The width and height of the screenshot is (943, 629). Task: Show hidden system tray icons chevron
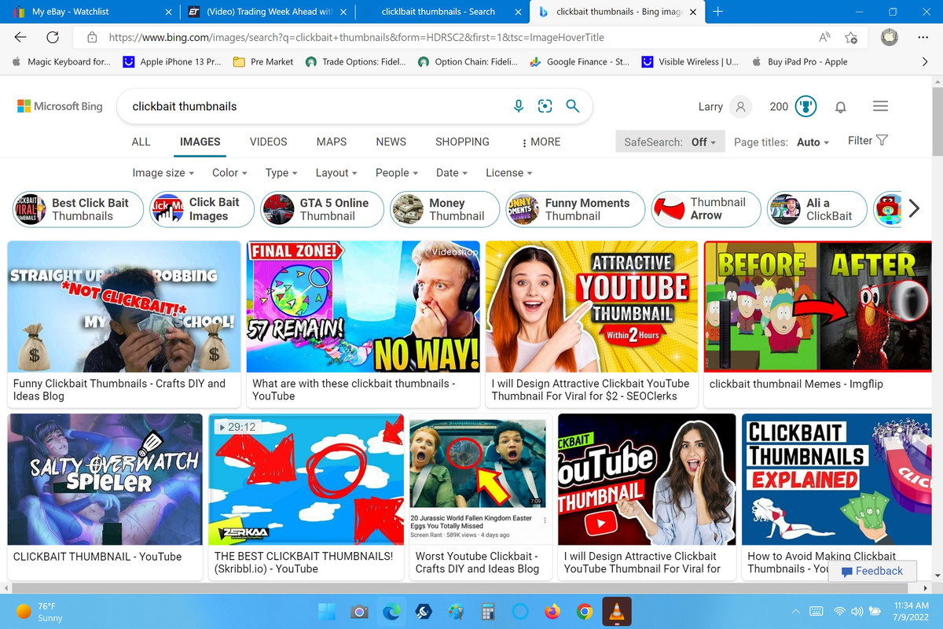coord(796,611)
